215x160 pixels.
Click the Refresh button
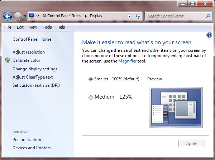pos(138,16)
